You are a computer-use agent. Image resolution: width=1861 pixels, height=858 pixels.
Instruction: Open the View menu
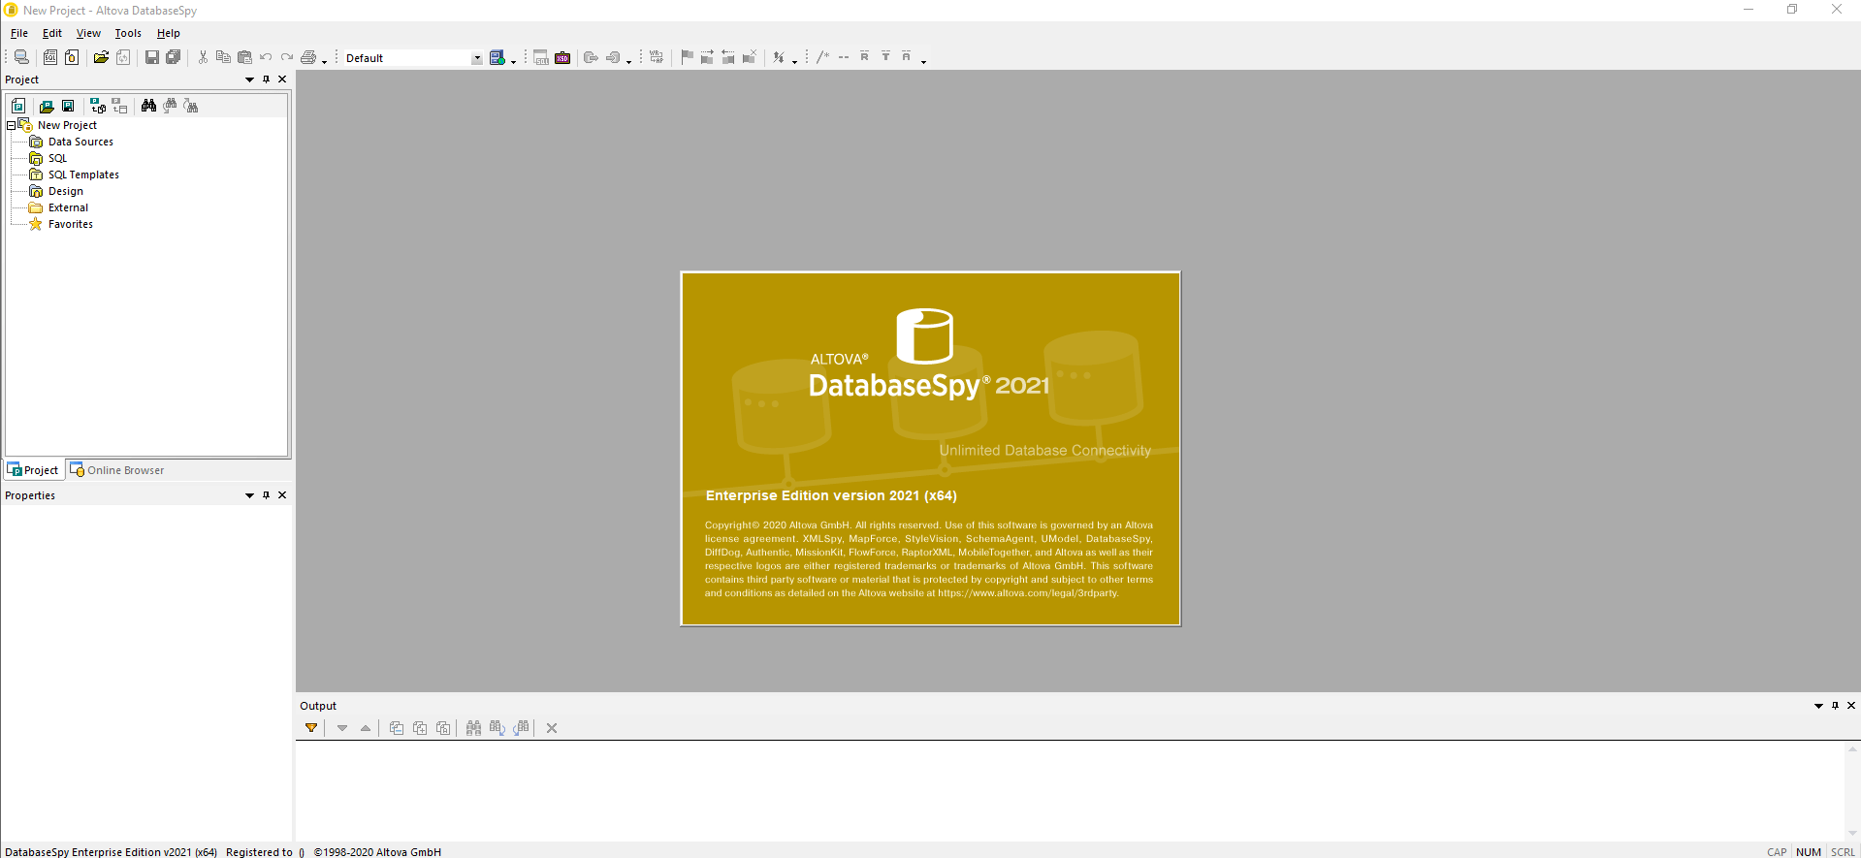click(88, 33)
